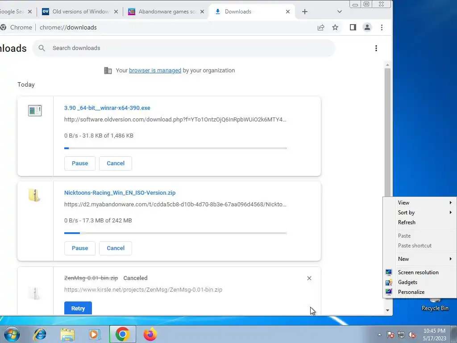Open Chrome's three-dot main menu

coord(382,27)
